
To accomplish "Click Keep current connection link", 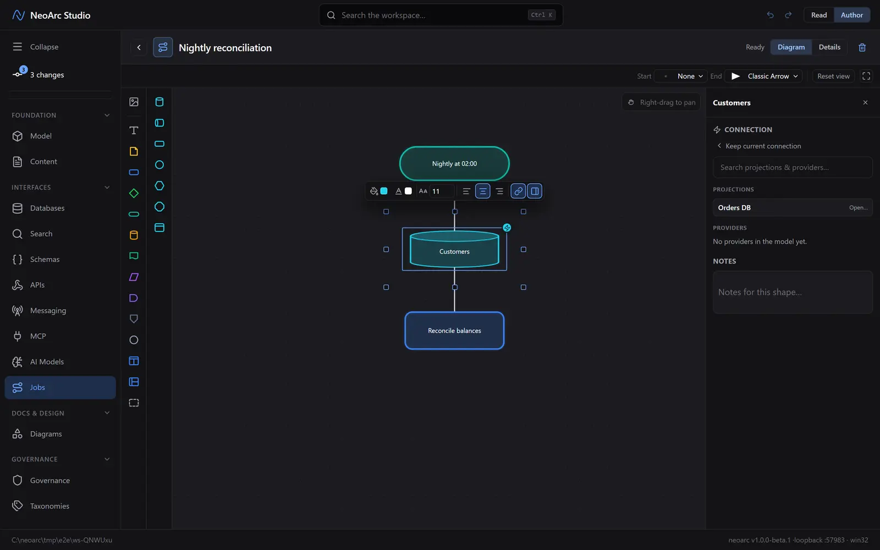I will click(759, 146).
